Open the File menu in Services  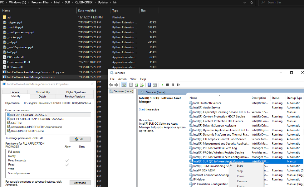point(112,79)
